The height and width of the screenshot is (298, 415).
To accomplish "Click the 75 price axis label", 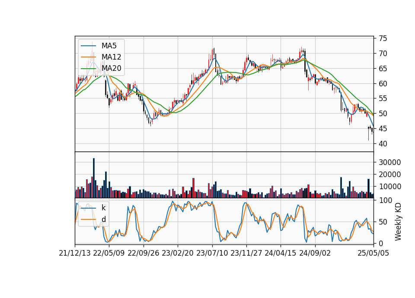I will click(383, 38).
